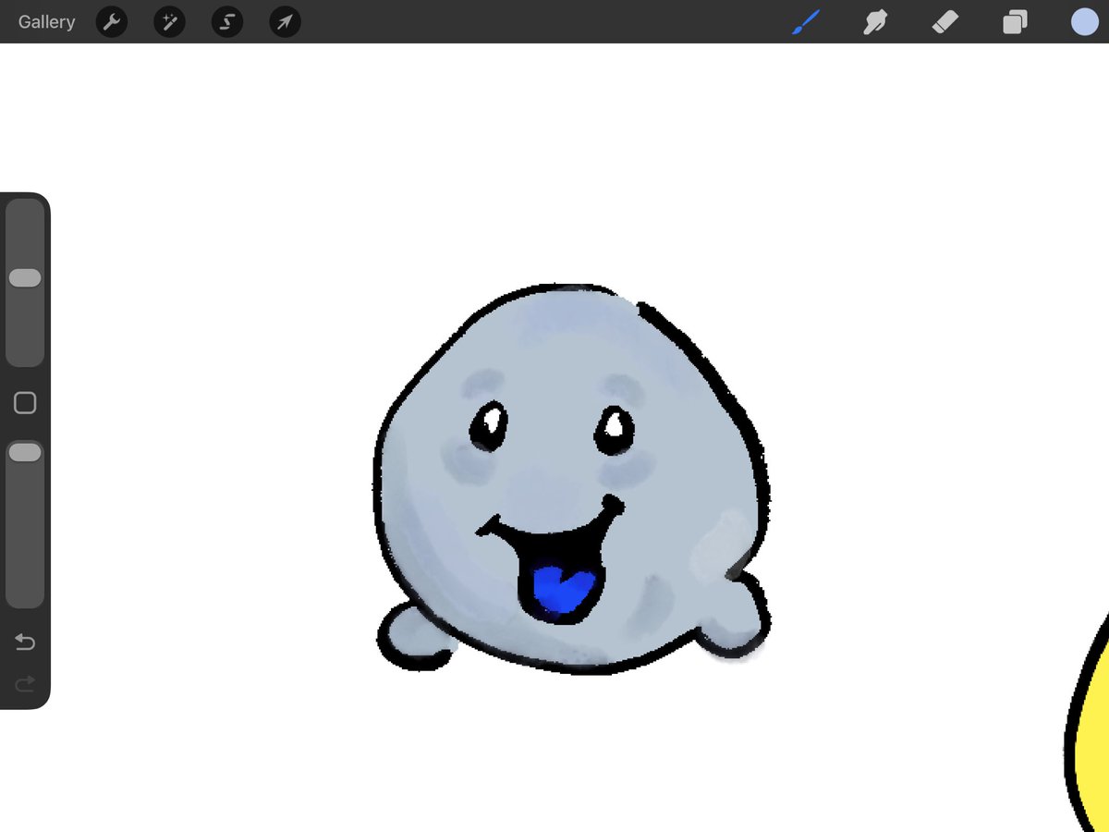Select the Paint brush tool

click(x=806, y=22)
